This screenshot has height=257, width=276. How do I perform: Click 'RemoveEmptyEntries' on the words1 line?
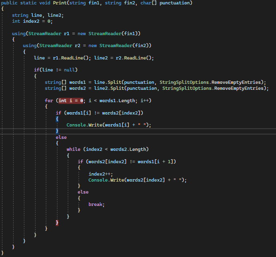coord(236,82)
